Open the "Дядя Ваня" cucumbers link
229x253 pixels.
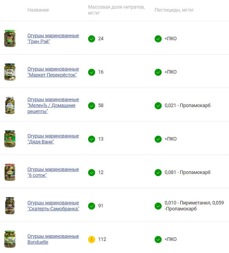click(x=53, y=139)
